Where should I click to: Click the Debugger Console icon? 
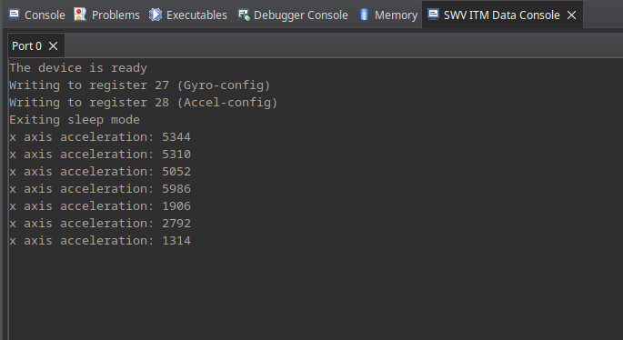[x=244, y=15]
